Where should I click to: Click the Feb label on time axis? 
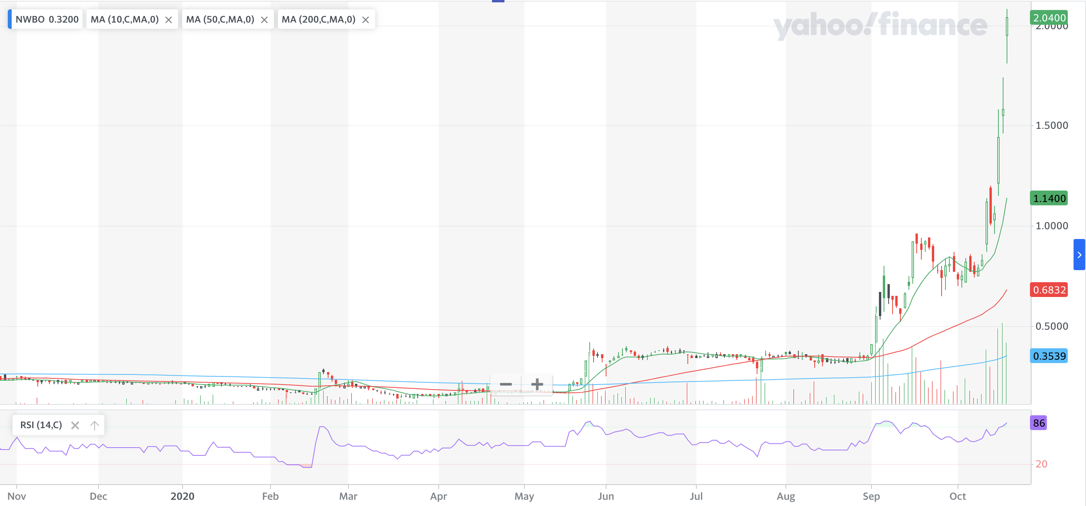[x=270, y=496]
